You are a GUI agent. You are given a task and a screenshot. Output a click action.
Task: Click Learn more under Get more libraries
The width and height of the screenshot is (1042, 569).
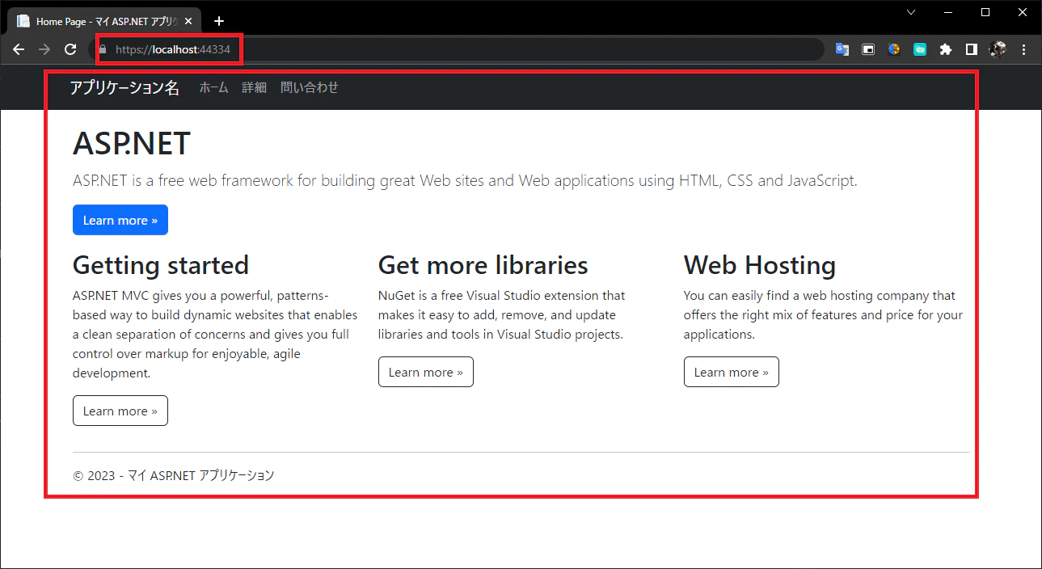pos(426,372)
